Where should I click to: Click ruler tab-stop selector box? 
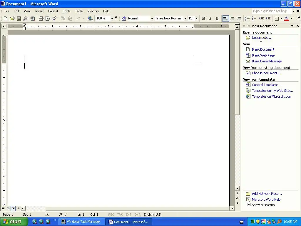click(x=4, y=26)
